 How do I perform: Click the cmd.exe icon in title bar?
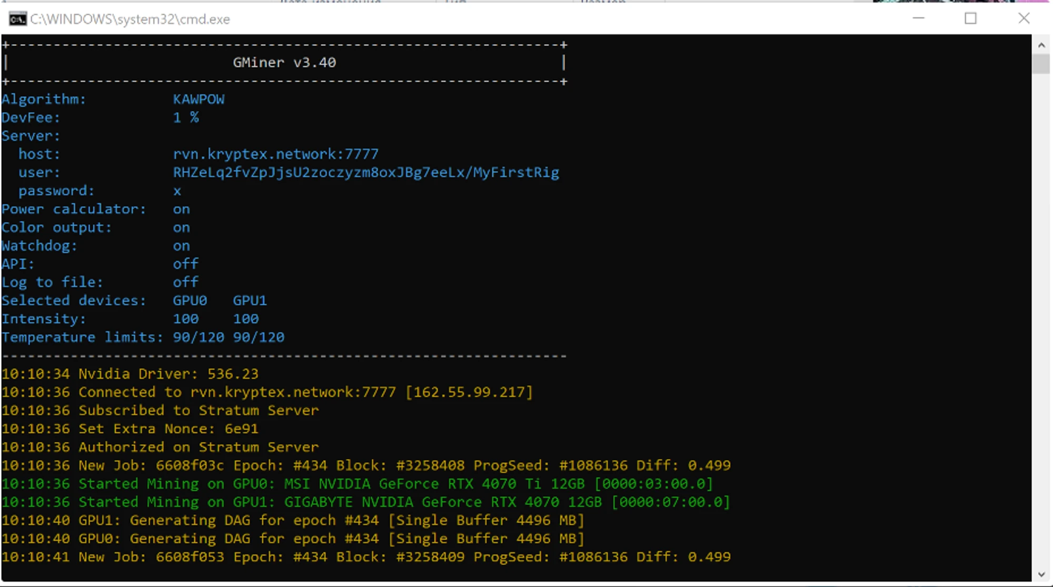pyautogui.click(x=17, y=19)
